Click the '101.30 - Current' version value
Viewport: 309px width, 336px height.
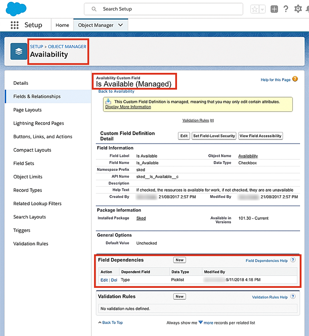tap(253, 218)
